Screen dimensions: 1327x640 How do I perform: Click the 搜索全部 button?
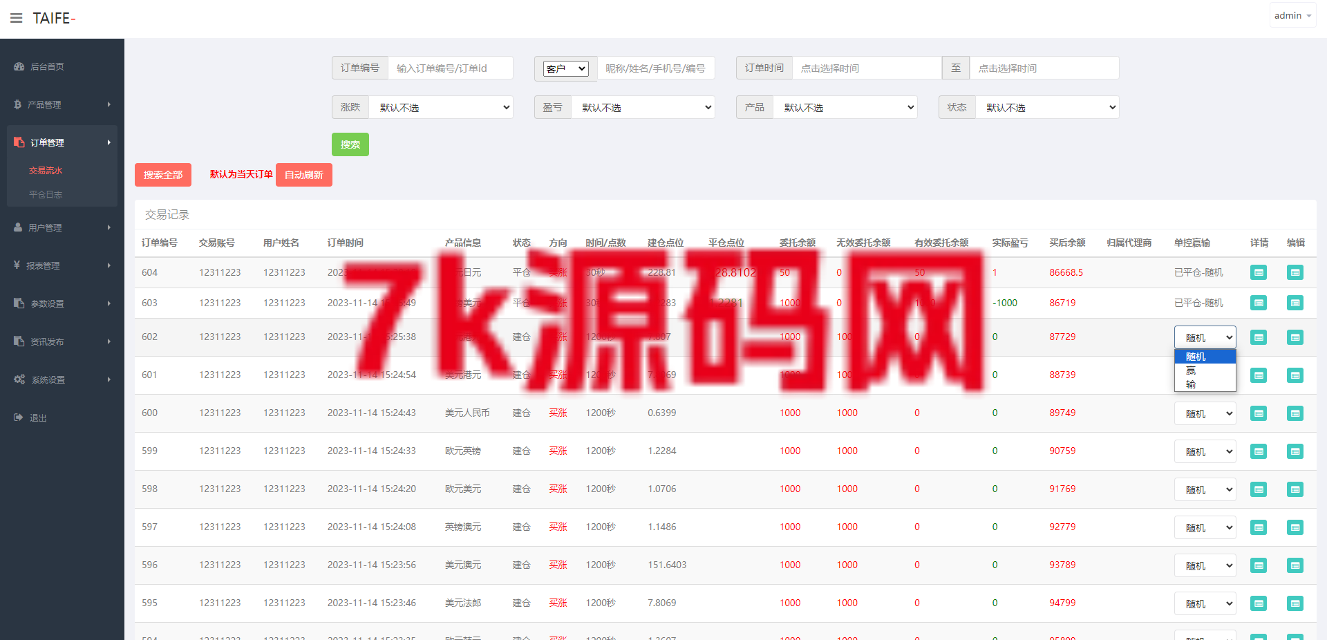(163, 175)
